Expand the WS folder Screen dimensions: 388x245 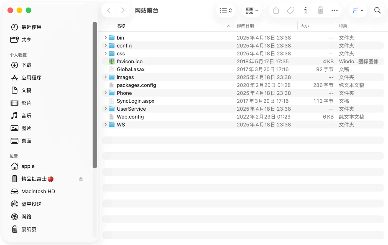pyautogui.click(x=106, y=124)
